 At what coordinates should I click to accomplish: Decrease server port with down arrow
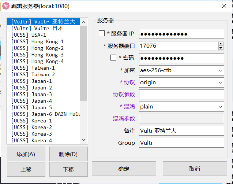pos(221,48)
